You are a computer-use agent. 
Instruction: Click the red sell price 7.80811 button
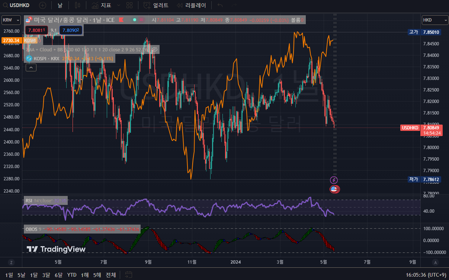[37, 30]
